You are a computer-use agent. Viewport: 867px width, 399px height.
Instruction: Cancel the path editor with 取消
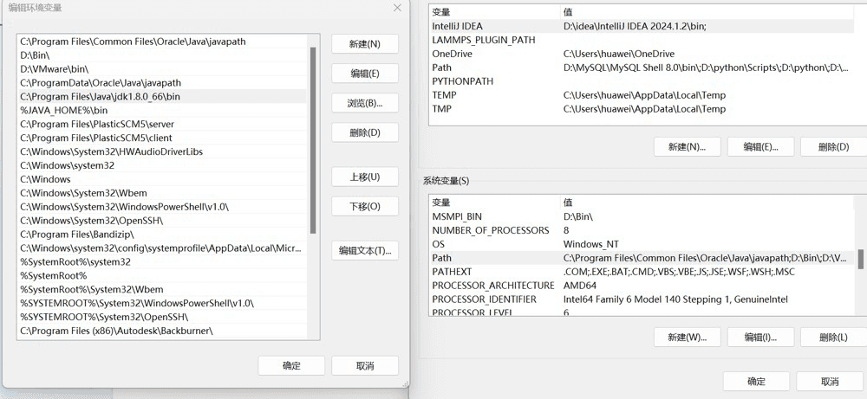tap(365, 365)
